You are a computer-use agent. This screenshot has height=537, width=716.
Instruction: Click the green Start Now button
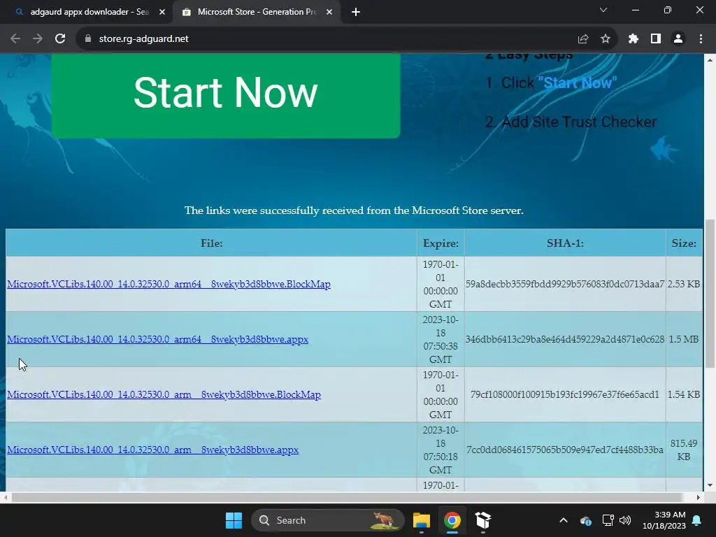(x=226, y=95)
